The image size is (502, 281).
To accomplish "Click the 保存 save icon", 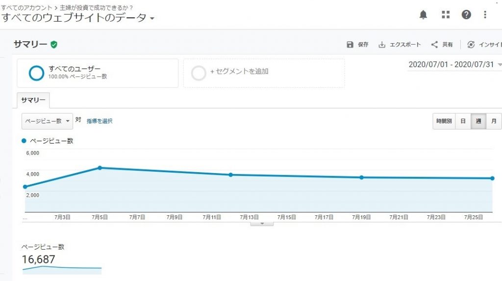I will click(x=350, y=45).
